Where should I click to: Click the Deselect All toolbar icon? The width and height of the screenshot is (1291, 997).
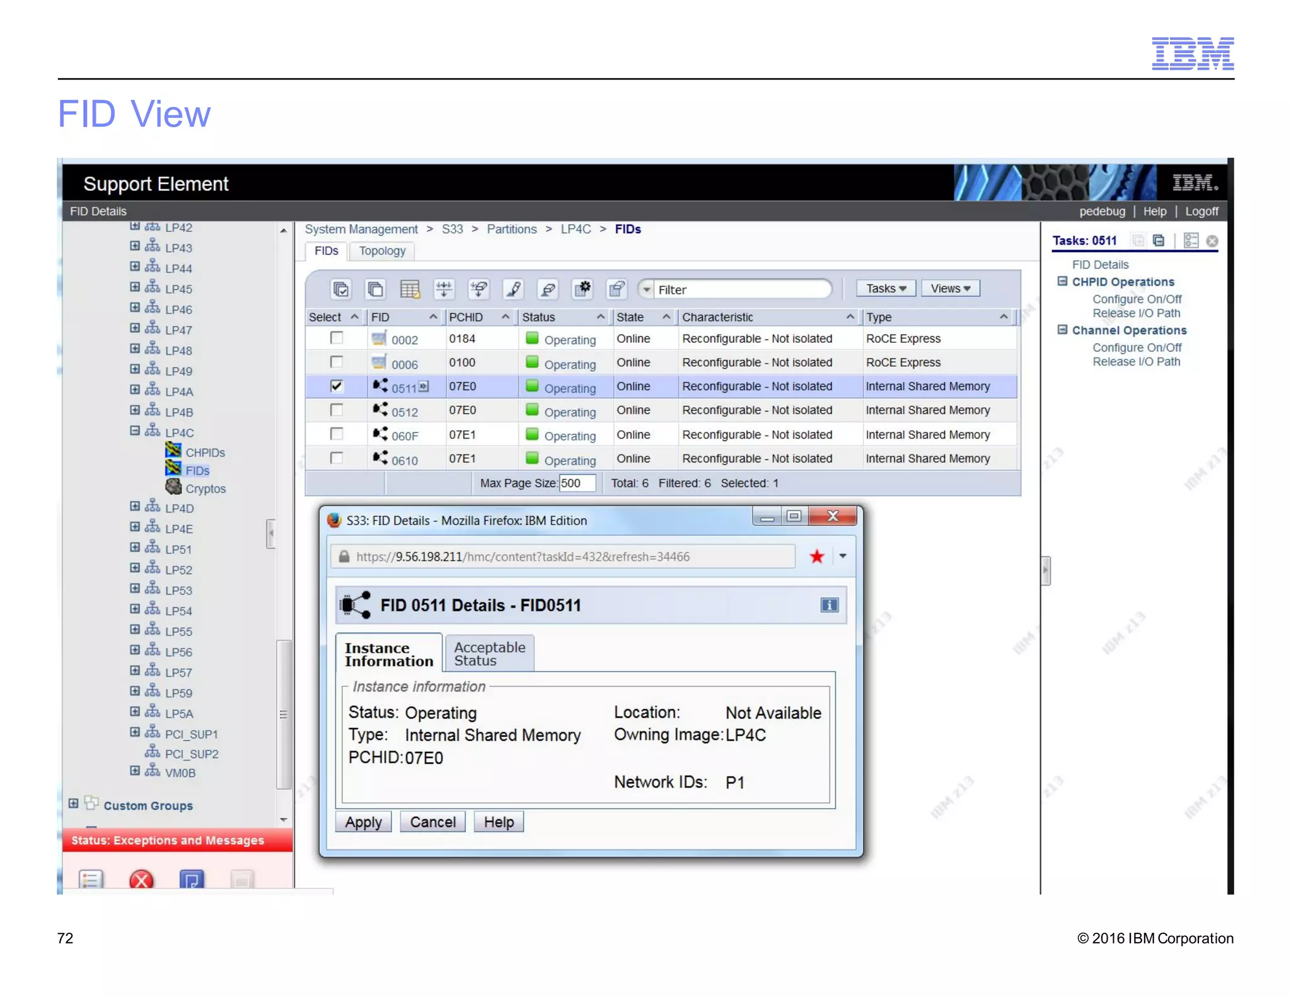375,289
